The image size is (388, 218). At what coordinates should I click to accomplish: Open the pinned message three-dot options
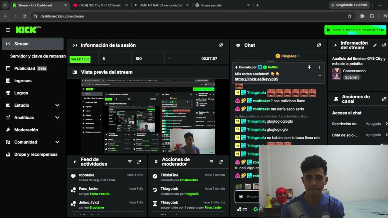(319, 67)
